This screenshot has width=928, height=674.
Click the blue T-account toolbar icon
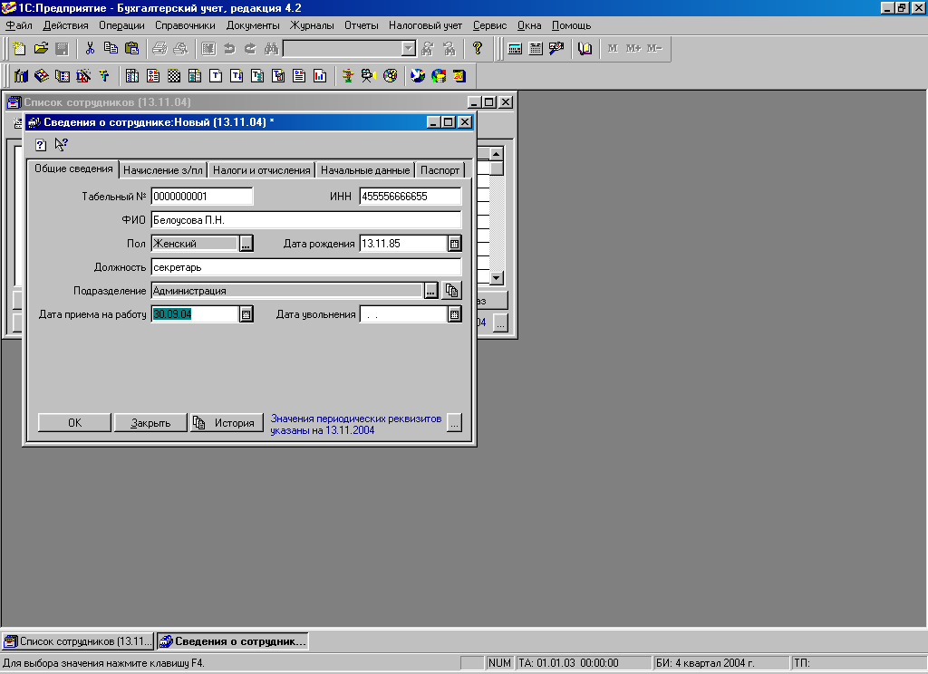[x=104, y=76]
